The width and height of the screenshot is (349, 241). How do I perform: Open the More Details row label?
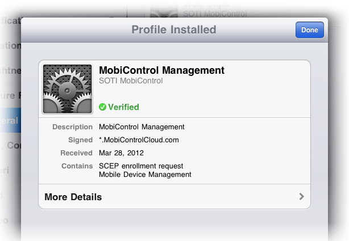(x=73, y=197)
